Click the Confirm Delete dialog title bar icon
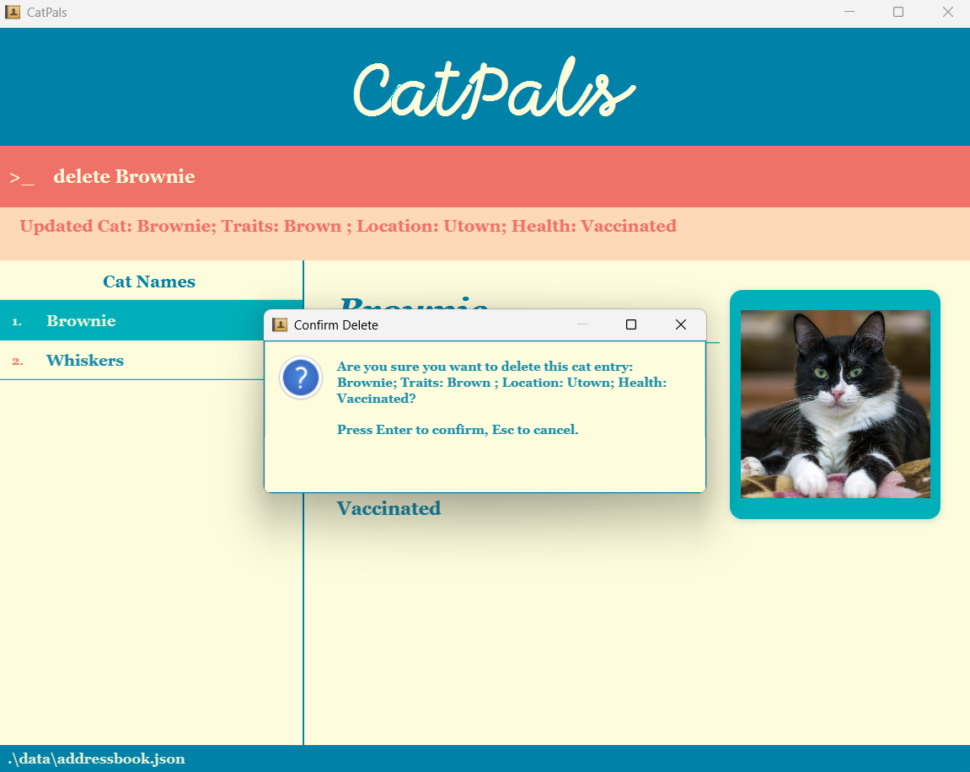 (279, 324)
